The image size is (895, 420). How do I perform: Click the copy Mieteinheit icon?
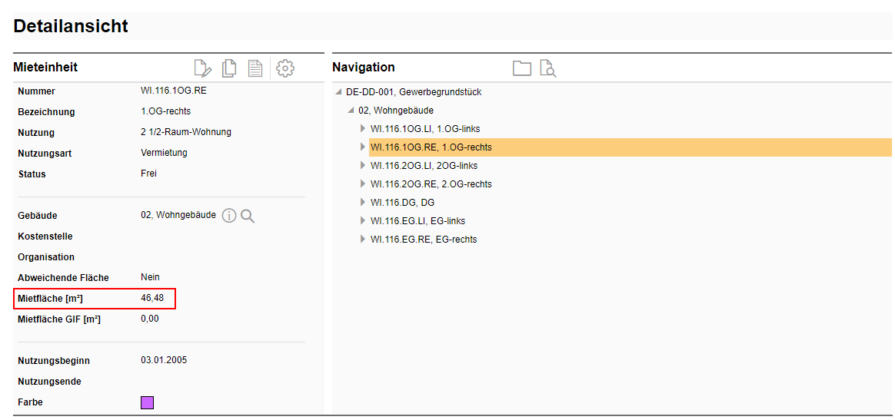[229, 68]
